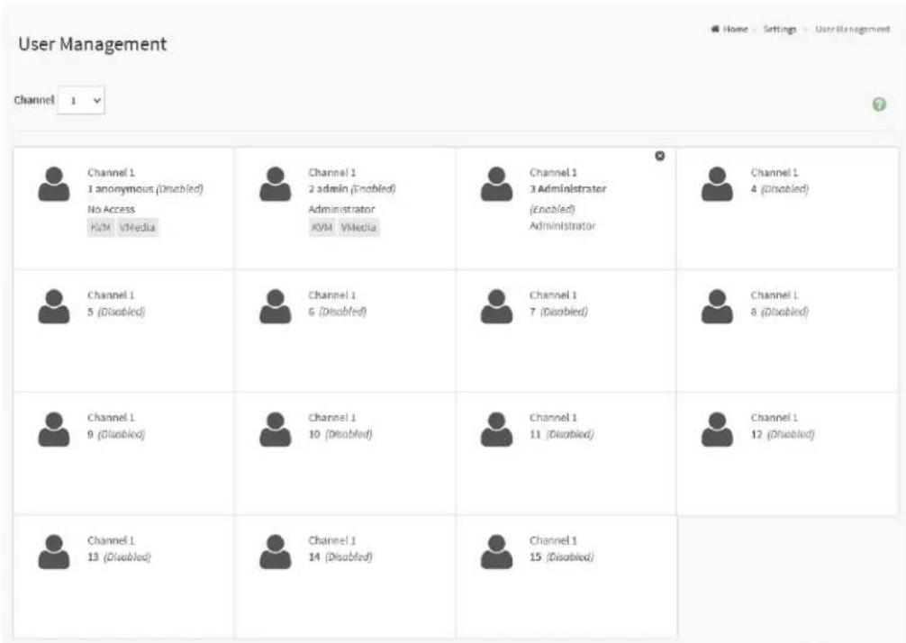Click the '12 (Disabled)' user entry text
Image resolution: width=906 pixels, height=643 pixels.
pyautogui.click(x=783, y=434)
